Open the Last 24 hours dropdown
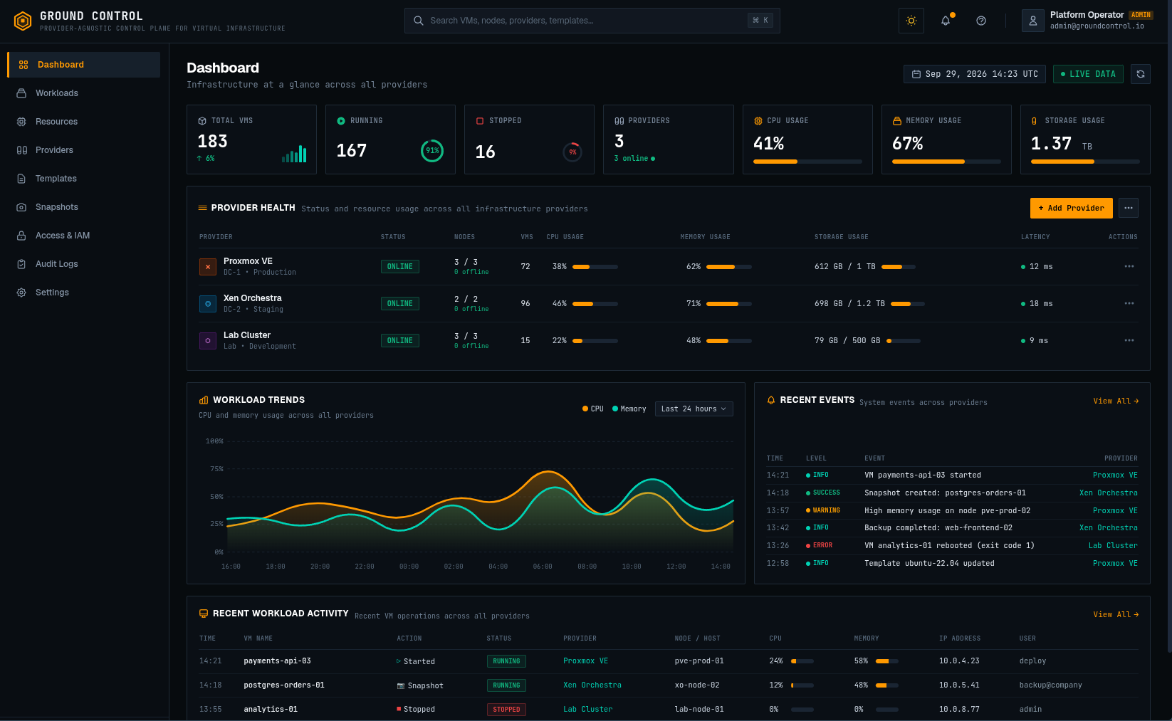 694,409
